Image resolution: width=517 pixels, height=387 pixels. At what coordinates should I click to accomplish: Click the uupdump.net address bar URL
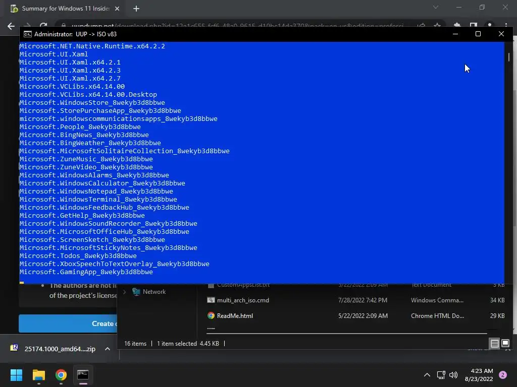pyautogui.click(x=237, y=26)
